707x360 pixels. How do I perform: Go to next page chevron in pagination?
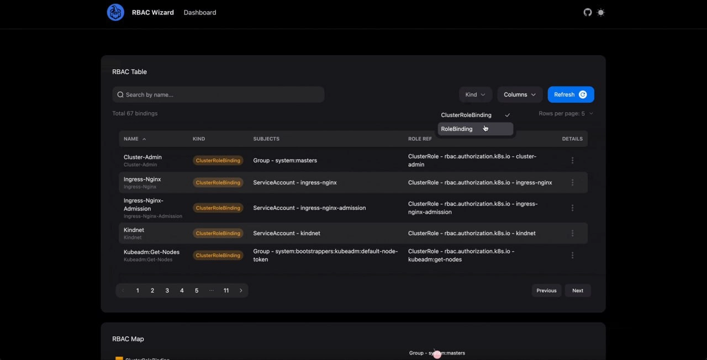click(241, 290)
